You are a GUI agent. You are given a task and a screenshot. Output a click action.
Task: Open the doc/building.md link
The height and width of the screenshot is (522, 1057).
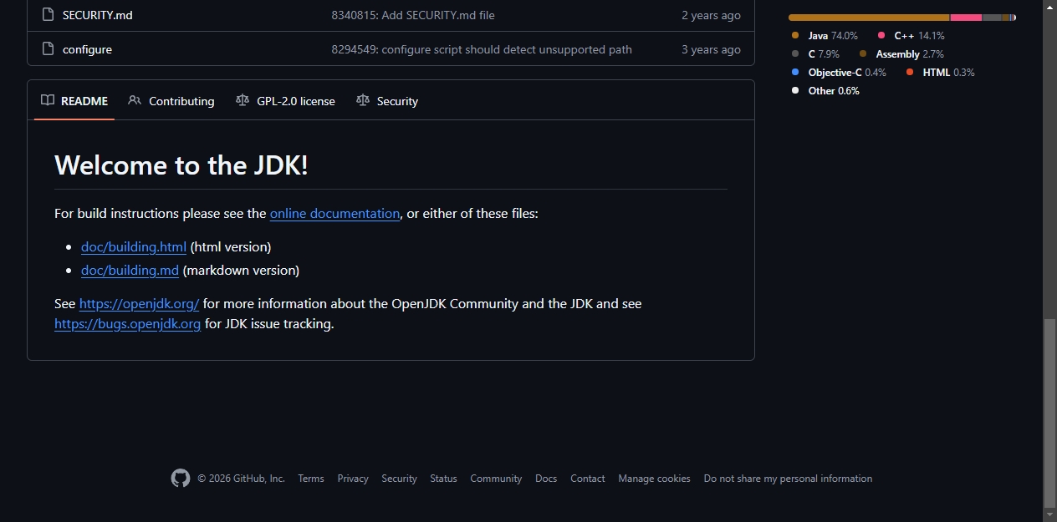pyautogui.click(x=130, y=270)
